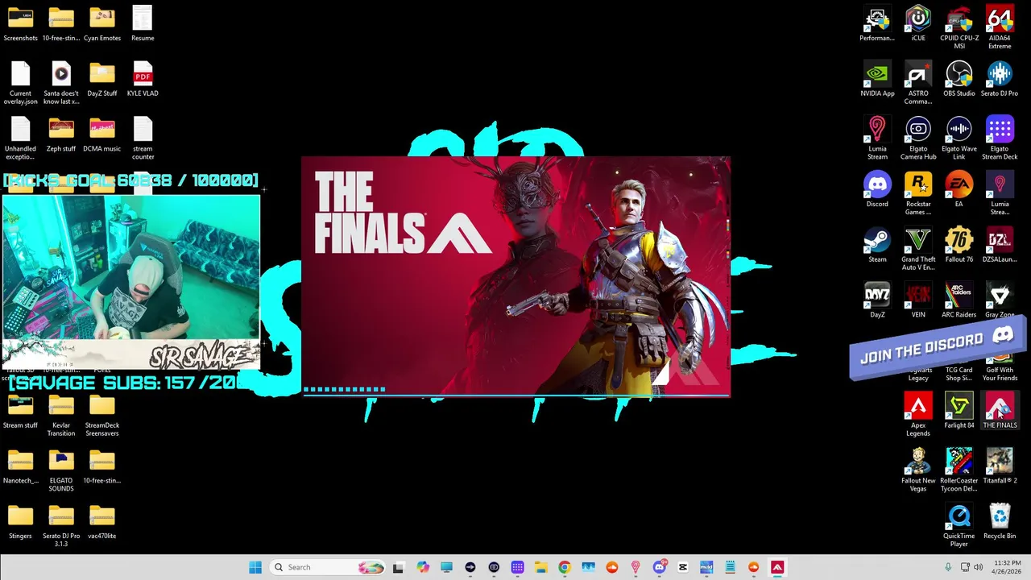Open the iCUE desktop shortcut
This screenshot has width=1031, height=580.
point(918,24)
